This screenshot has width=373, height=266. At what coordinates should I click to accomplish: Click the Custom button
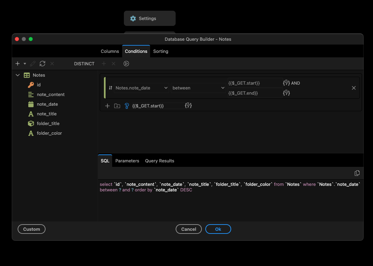(31, 229)
